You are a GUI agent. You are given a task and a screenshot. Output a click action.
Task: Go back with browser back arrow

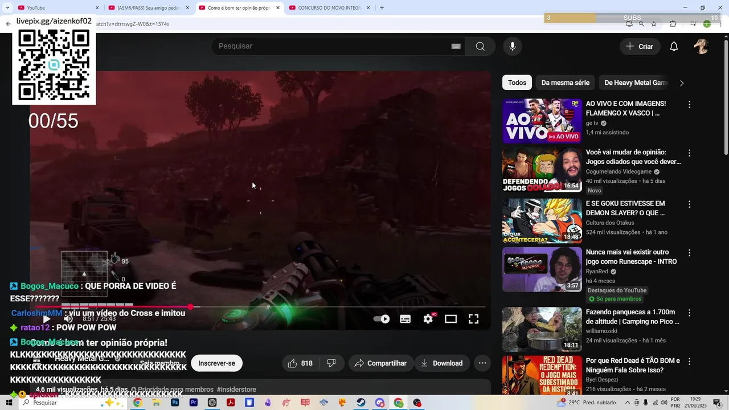8,24
